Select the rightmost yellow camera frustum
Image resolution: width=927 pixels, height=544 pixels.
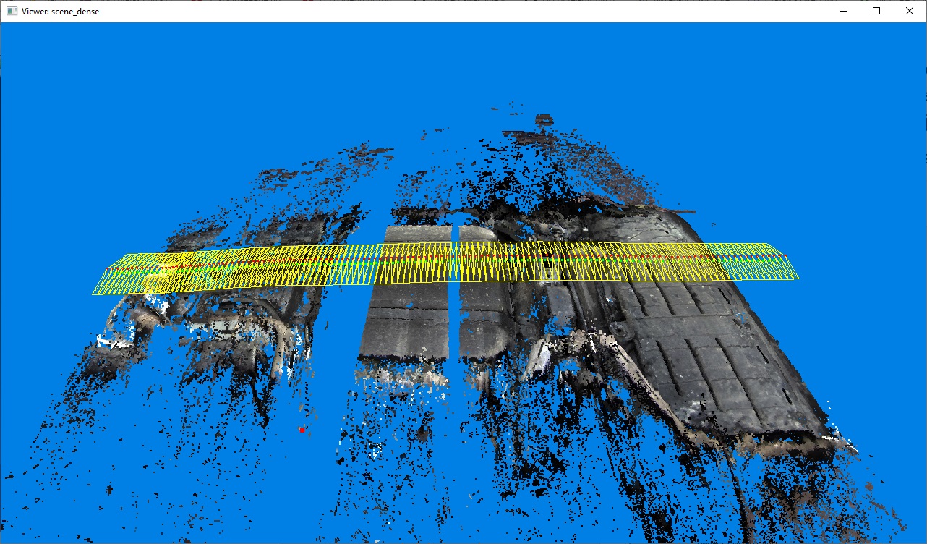click(x=788, y=268)
